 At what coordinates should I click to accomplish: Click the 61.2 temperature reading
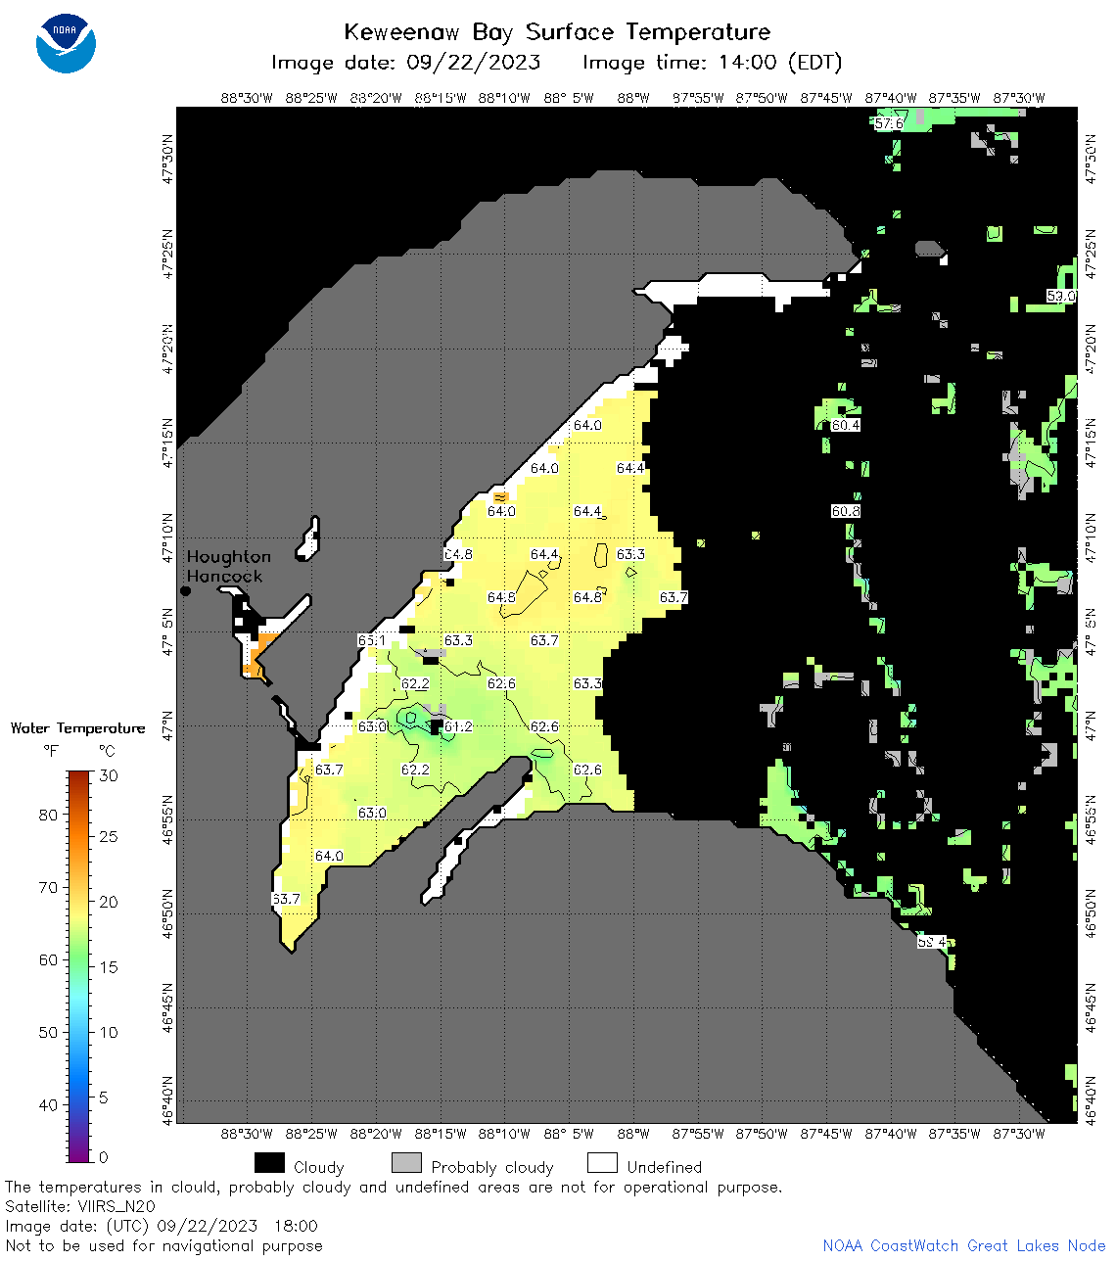[458, 727]
